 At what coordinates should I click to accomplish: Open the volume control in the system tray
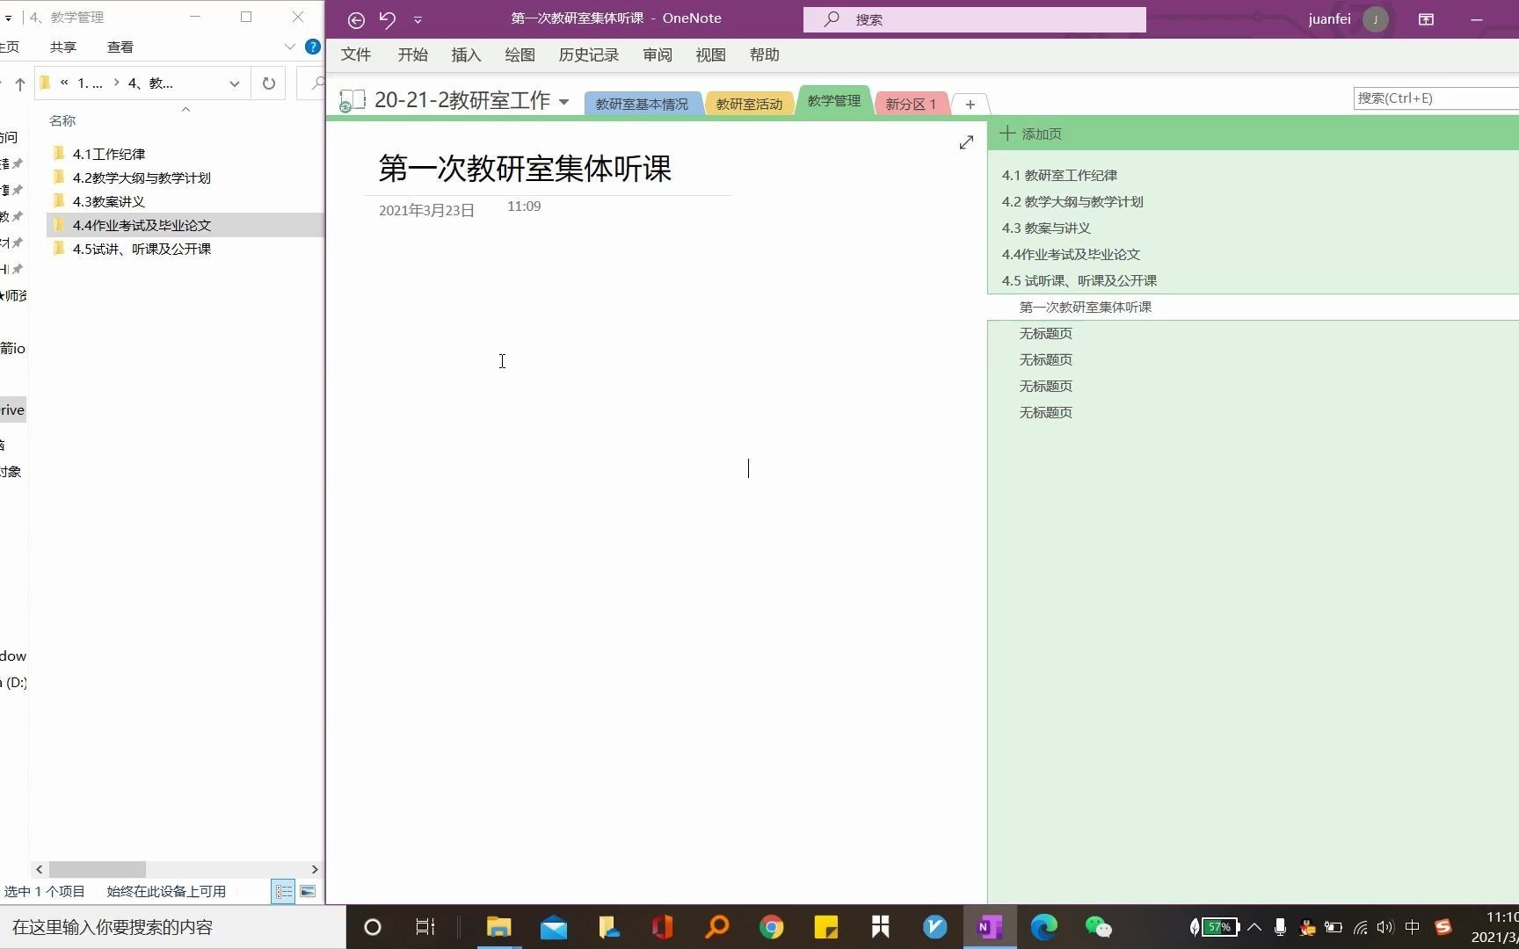(1385, 927)
